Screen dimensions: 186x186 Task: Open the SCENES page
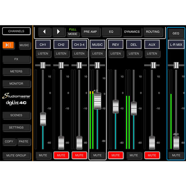pyautogui.click(x=16, y=115)
